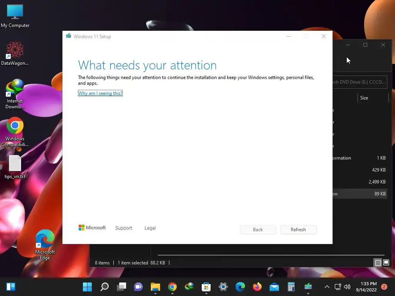Open the Support link
The image size is (395, 296).
pos(124,228)
